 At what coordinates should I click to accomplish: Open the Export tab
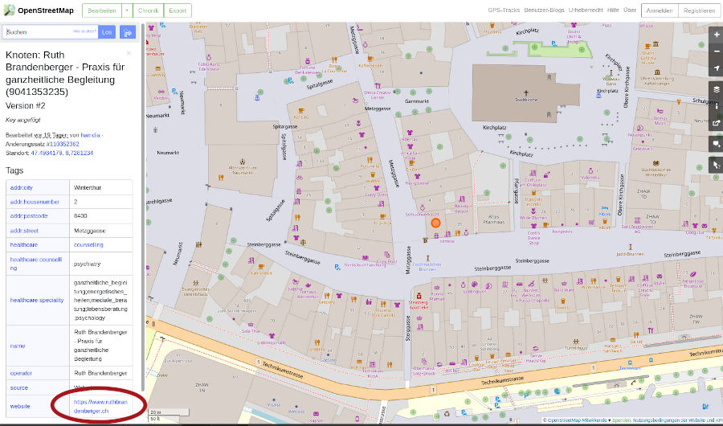(178, 10)
